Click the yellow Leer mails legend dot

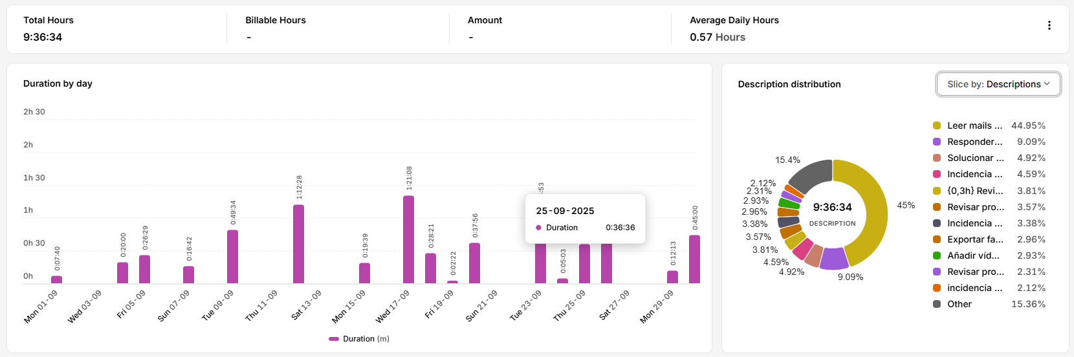[x=937, y=125]
